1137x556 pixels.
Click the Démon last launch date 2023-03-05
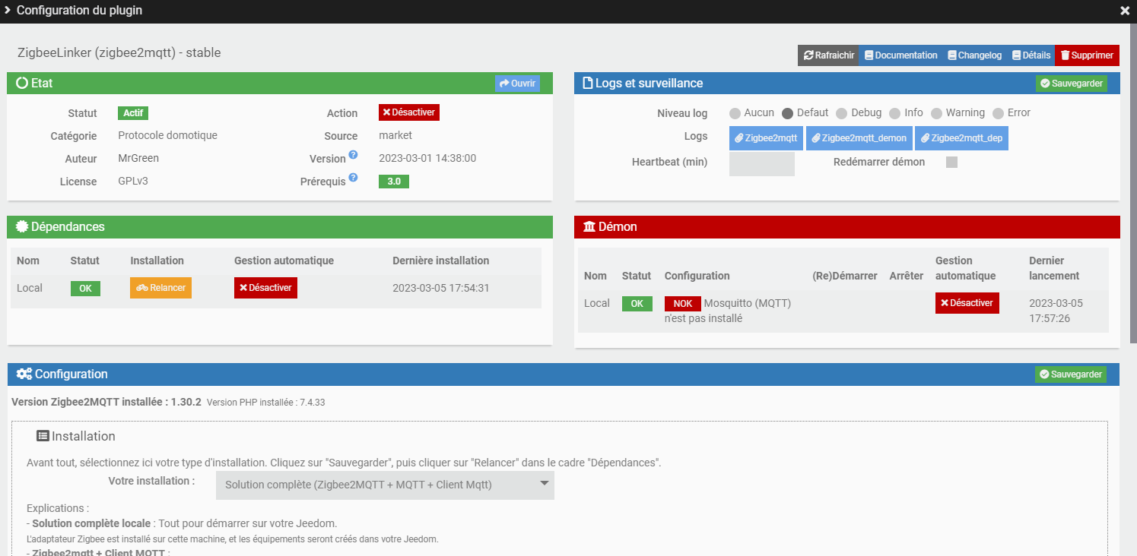click(1056, 311)
